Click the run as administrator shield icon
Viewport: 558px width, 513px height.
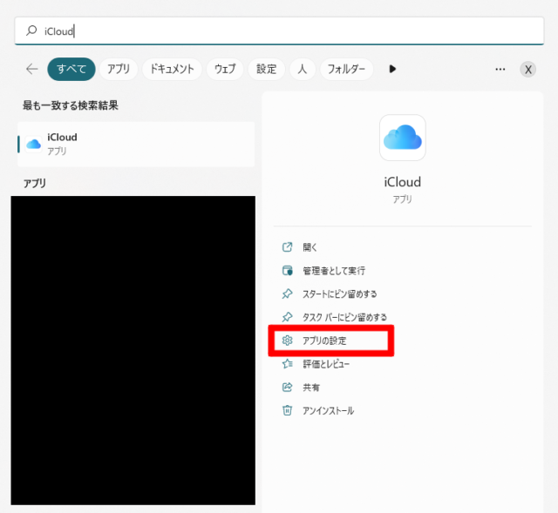(287, 271)
